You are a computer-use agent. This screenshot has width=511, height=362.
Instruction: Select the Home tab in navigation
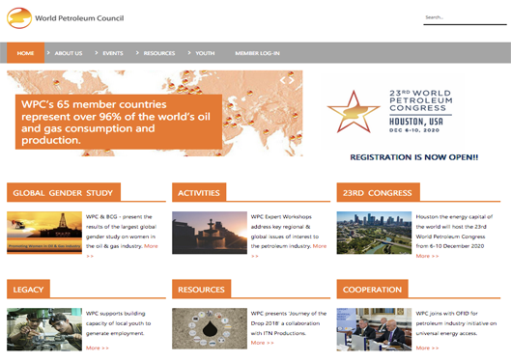tap(25, 53)
